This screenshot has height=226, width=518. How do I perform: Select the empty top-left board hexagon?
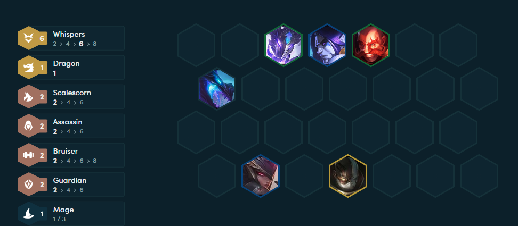pyautogui.click(x=196, y=45)
